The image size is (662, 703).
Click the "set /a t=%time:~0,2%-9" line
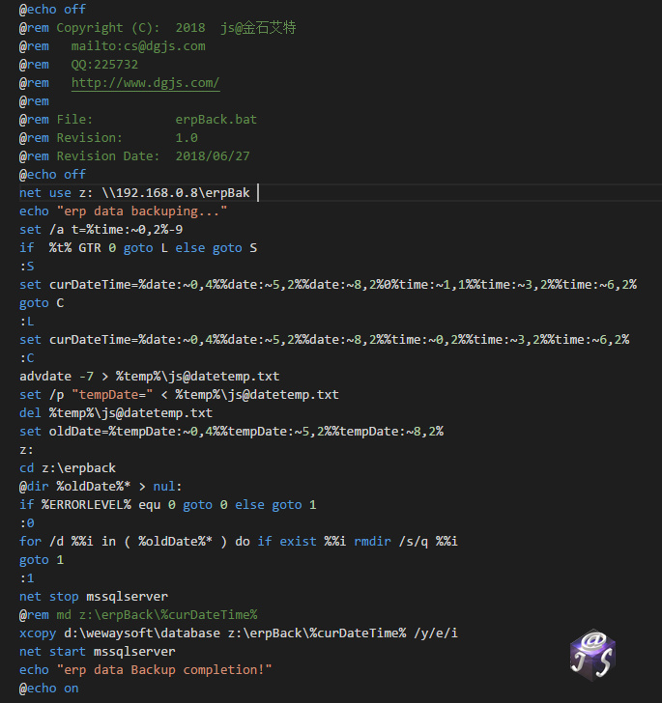[101, 230]
